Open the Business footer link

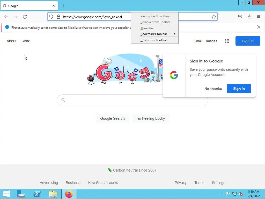[73, 183]
